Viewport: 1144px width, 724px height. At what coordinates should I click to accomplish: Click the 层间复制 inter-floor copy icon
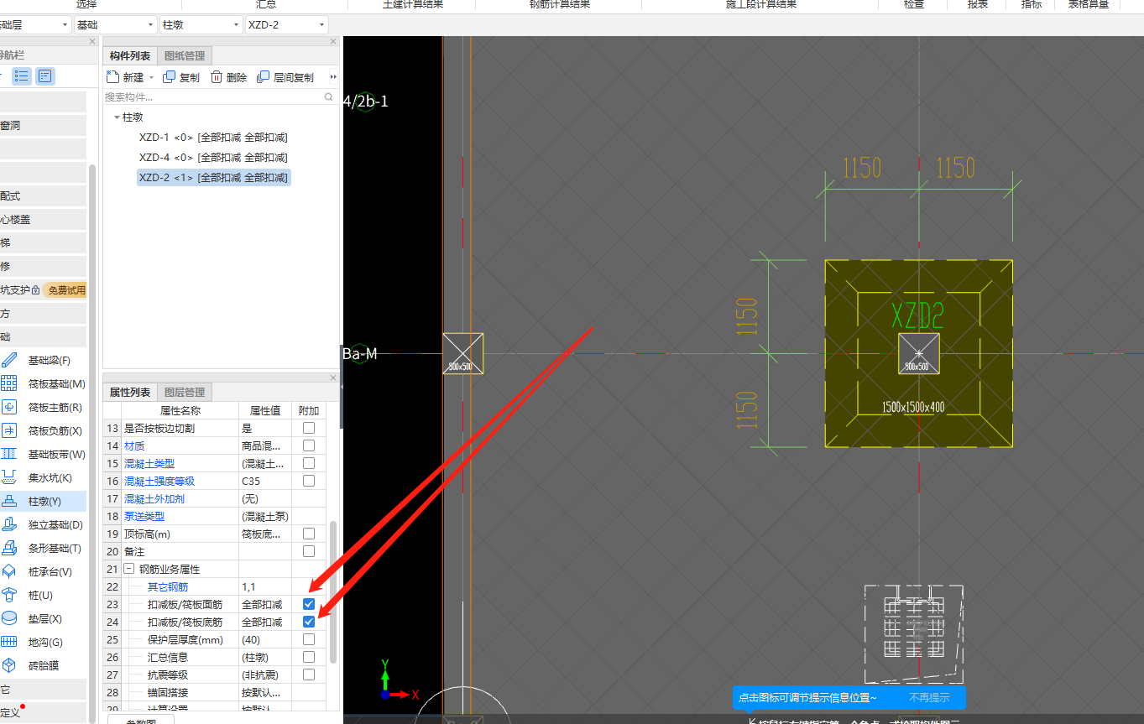[x=264, y=77]
